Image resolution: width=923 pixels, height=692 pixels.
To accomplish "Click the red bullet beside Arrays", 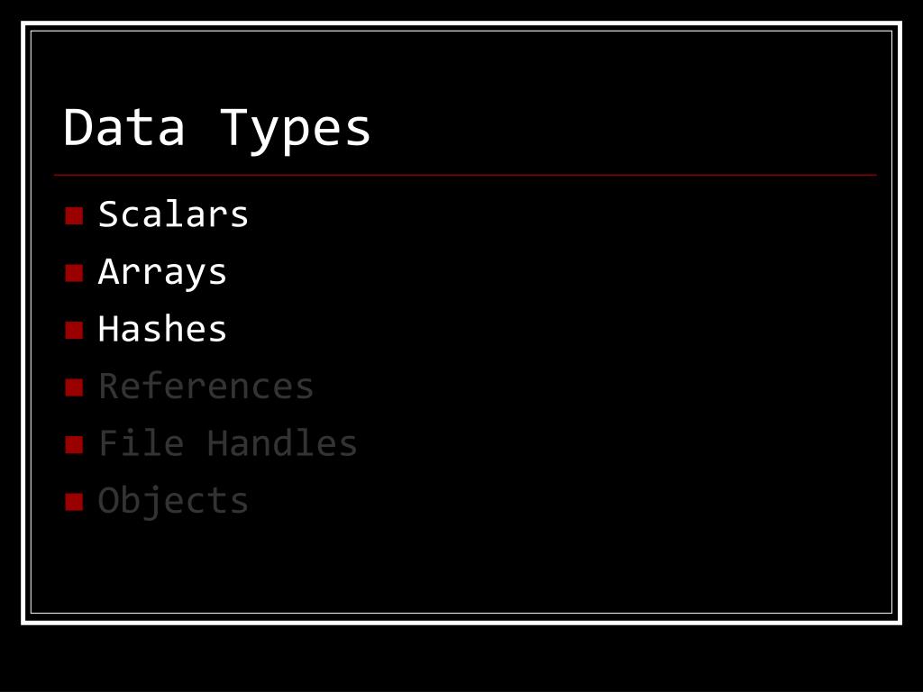I will point(74,273).
